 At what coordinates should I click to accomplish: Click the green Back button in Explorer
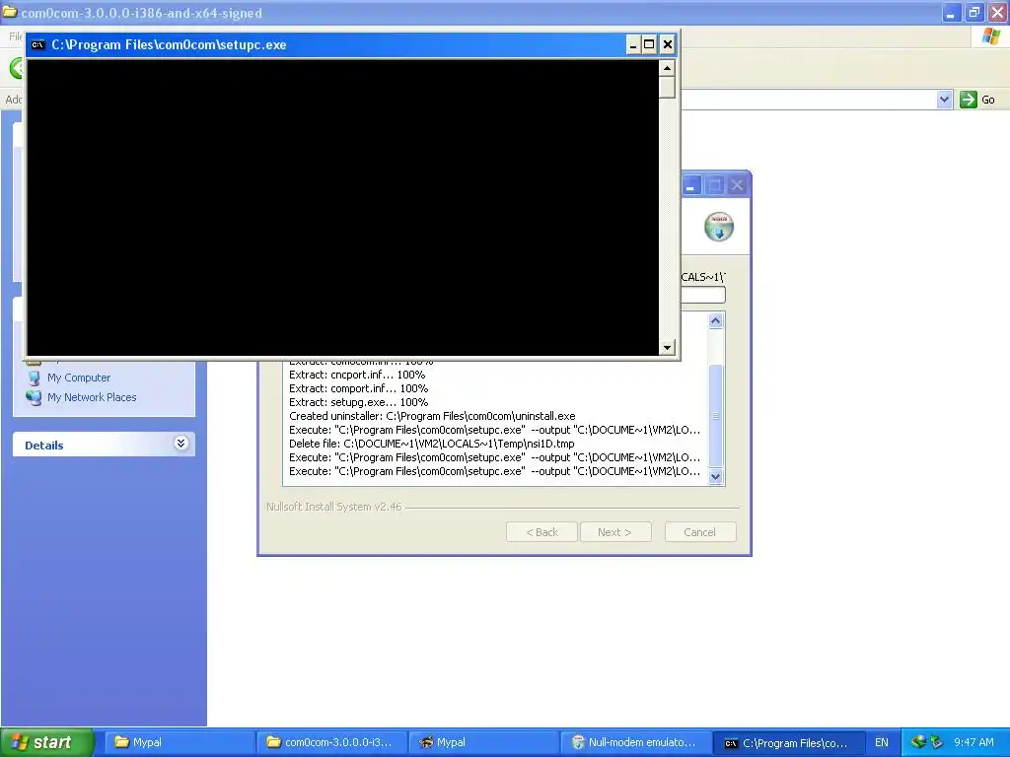click(x=17, y=68)
